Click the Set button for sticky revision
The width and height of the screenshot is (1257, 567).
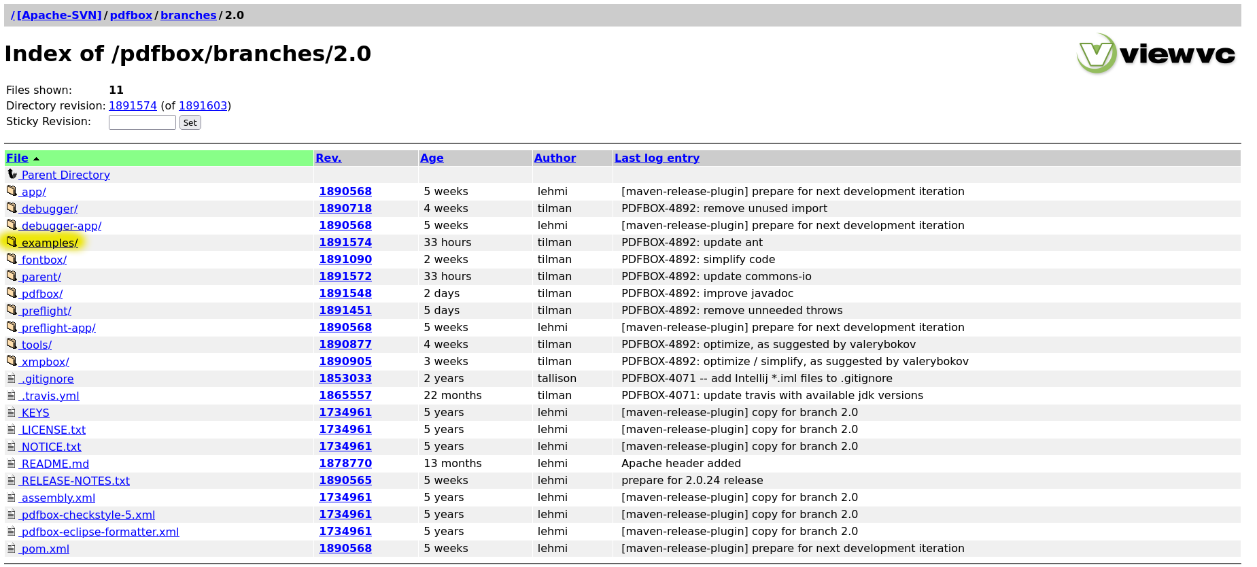(190, 122)
